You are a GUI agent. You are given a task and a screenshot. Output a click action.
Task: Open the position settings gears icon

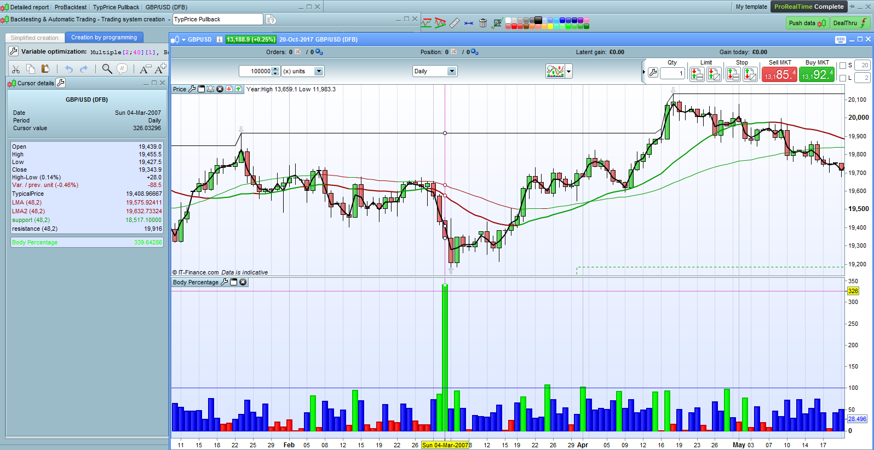[x=474, y=52]
